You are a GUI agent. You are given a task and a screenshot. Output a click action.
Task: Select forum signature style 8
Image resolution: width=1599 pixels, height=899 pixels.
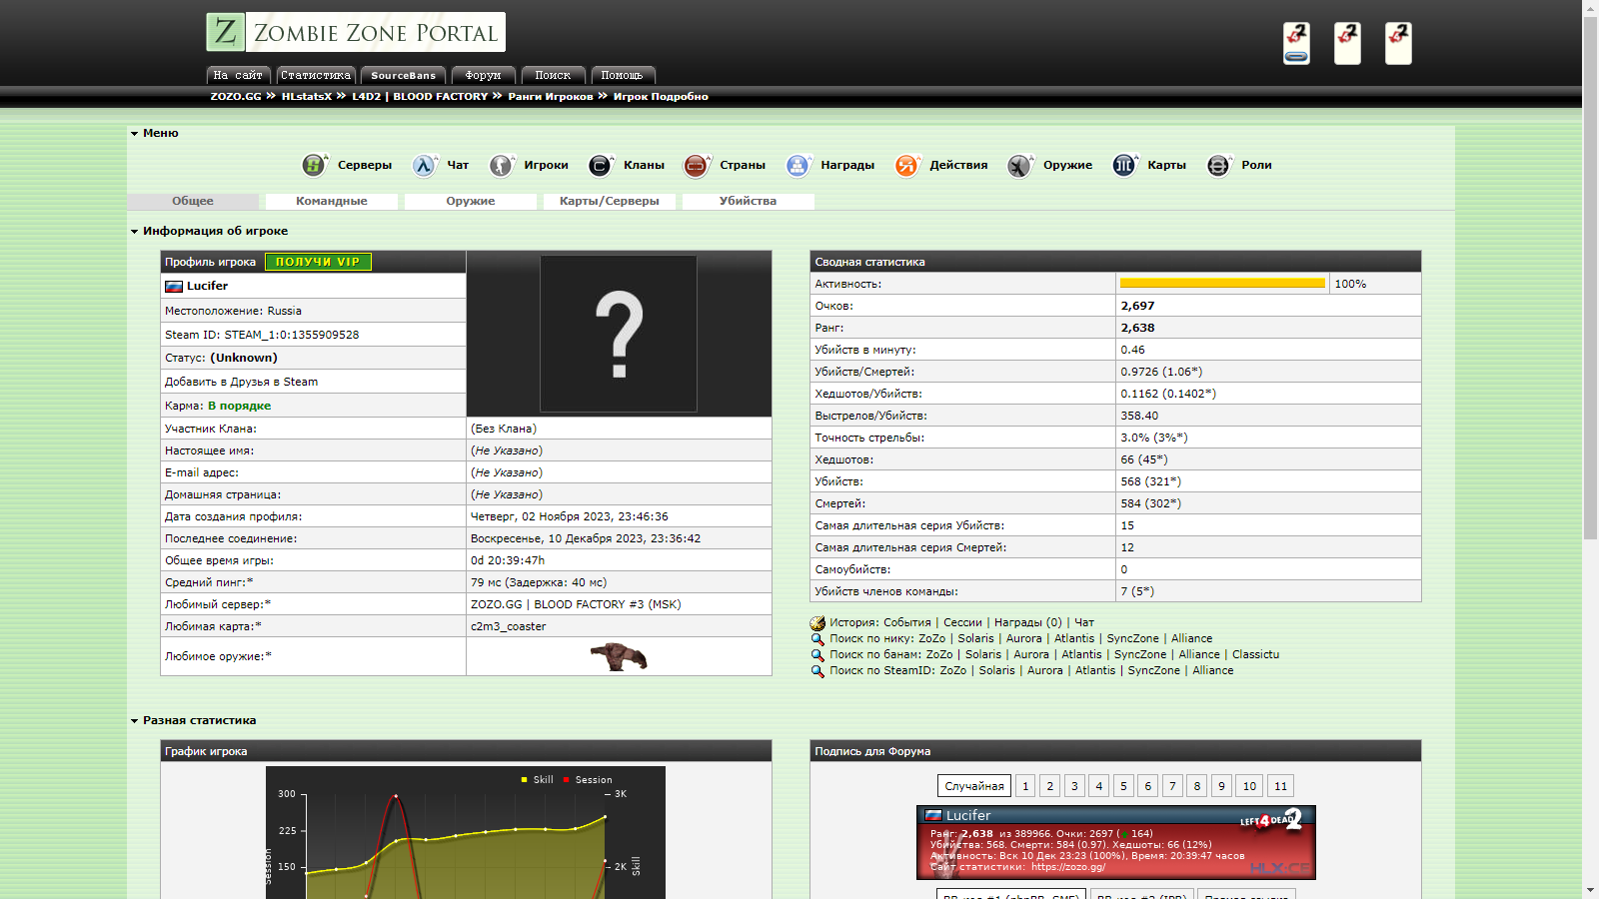coord(1196,786)
